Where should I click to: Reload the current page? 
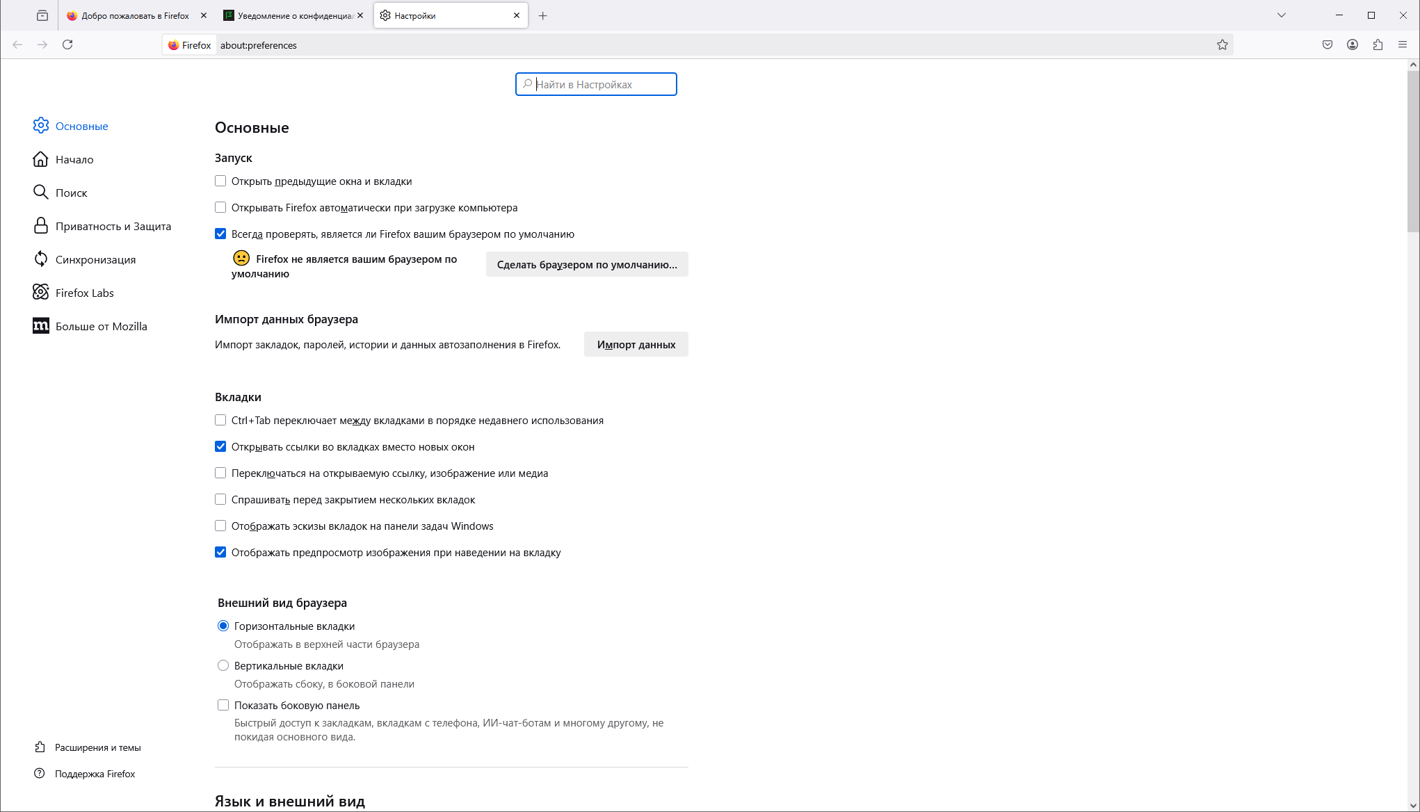(67, 44)
